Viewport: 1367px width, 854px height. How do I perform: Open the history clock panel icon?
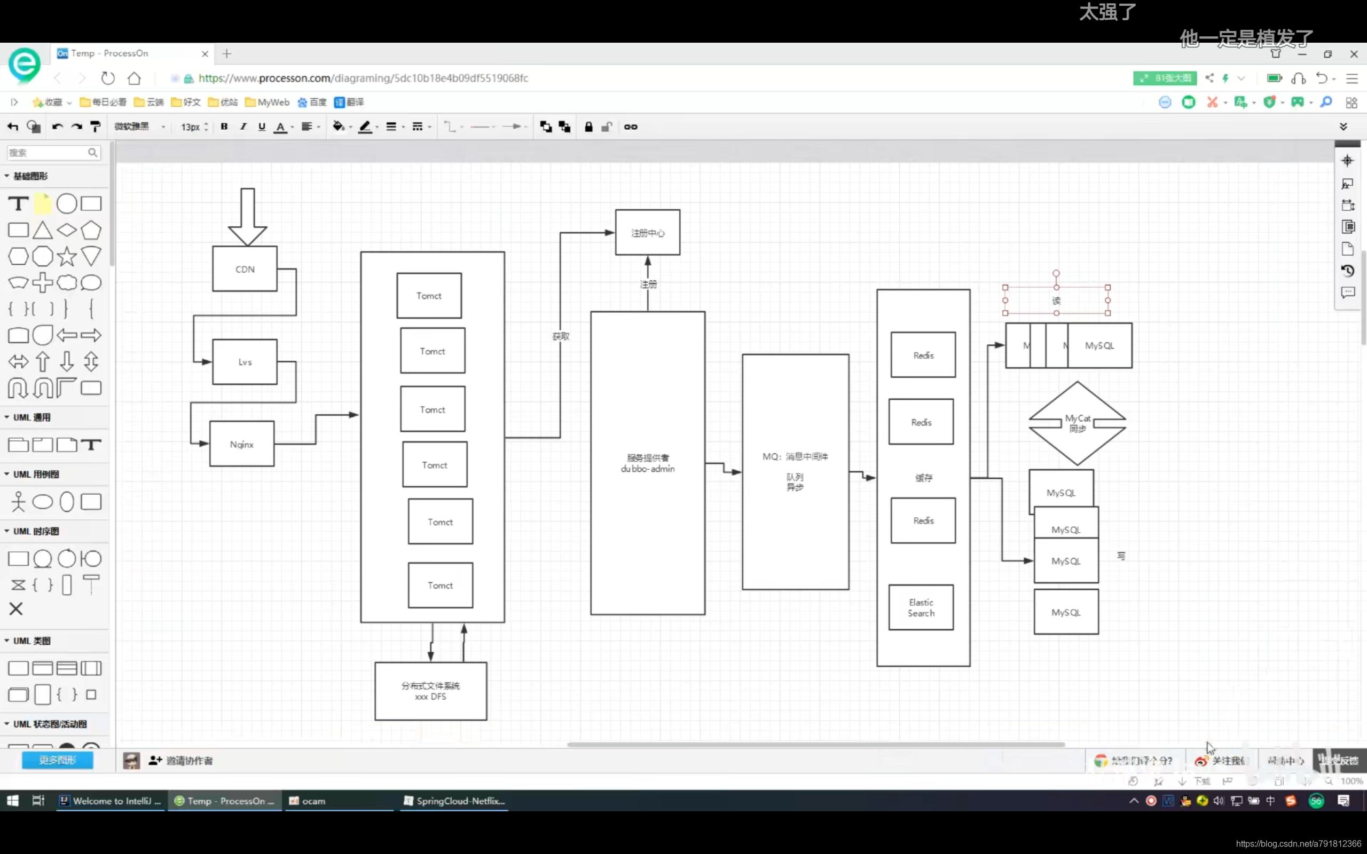click(1347, 271)
